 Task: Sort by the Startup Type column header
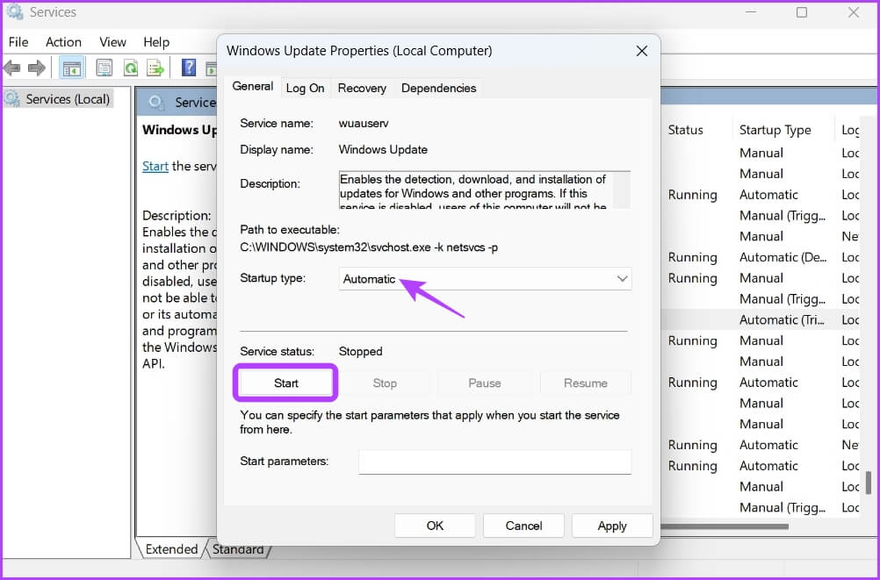[775, 130]
